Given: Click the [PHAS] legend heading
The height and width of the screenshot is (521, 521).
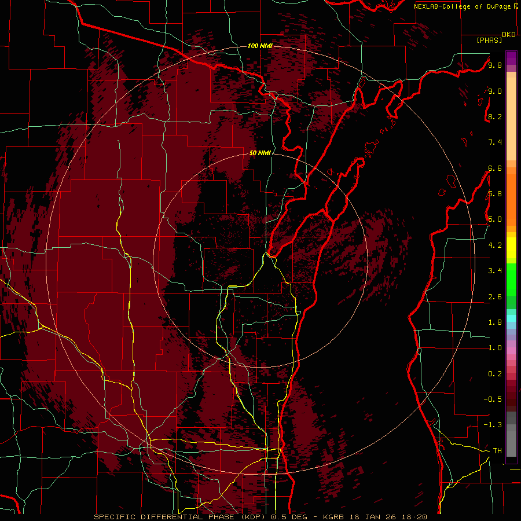Looking at the screenshot, I should tap(489, 40).
